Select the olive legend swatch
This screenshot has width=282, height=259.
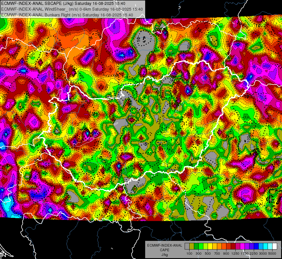tap(192, 246)
